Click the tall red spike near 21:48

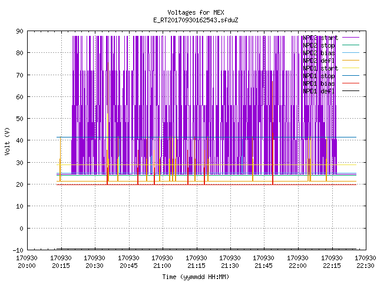[273, 133]
